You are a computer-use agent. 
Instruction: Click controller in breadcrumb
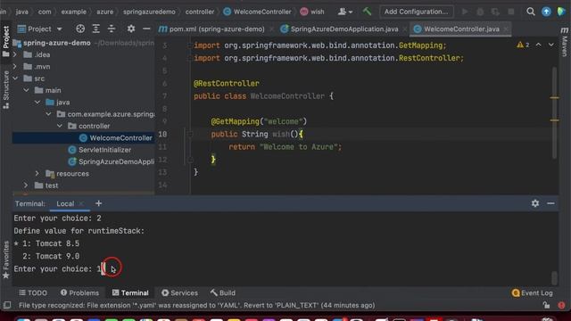[200, 12]
